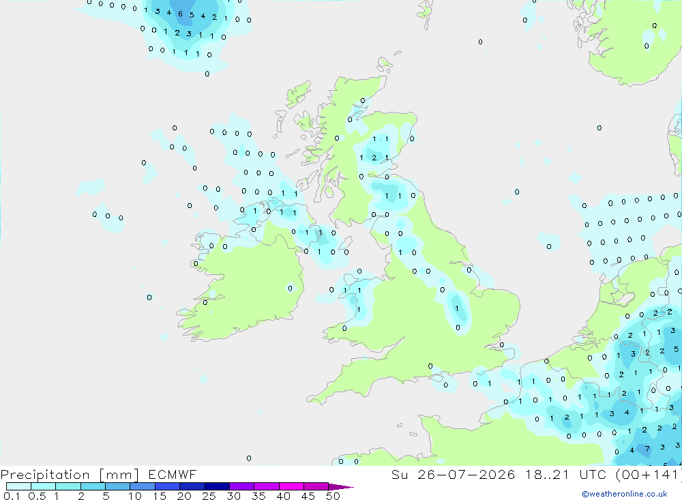Image resolution: width=682 pixels, height=500 pixels.
Task: Select the 15–20 mm legend swatch
Action: (167, 486)
